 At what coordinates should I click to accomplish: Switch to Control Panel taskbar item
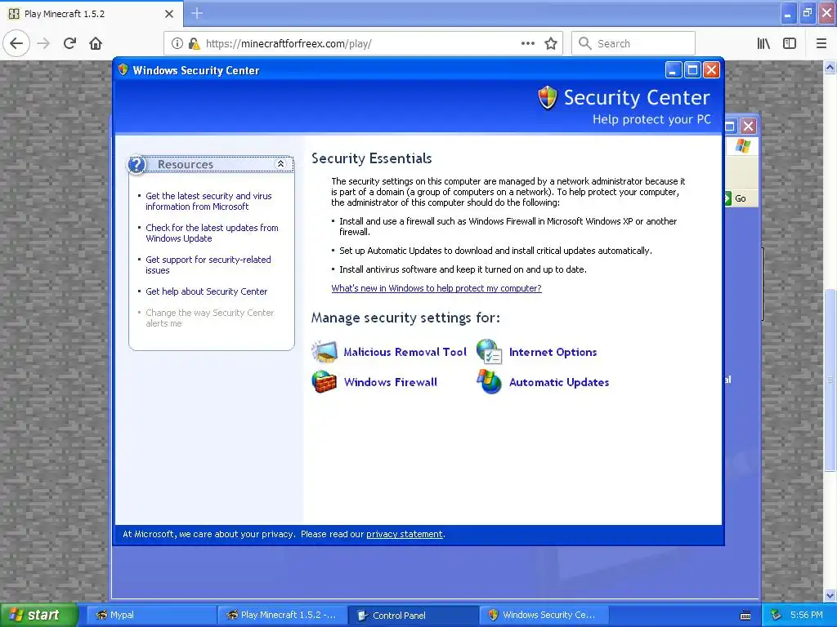pos(414,615)
